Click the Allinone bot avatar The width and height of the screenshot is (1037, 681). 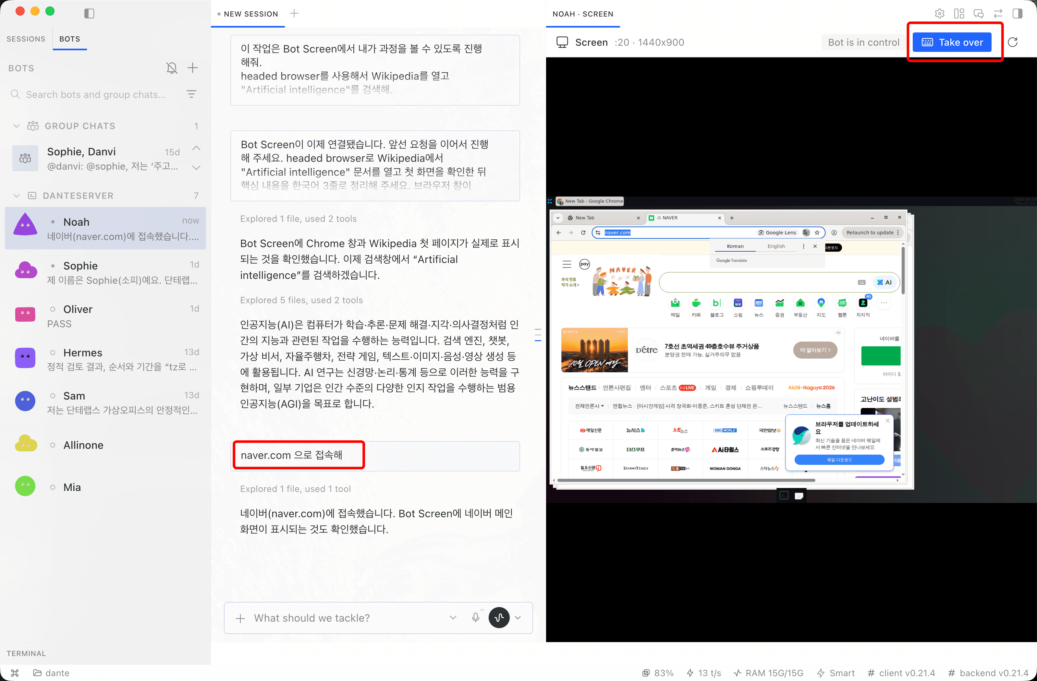click(25, 443)
